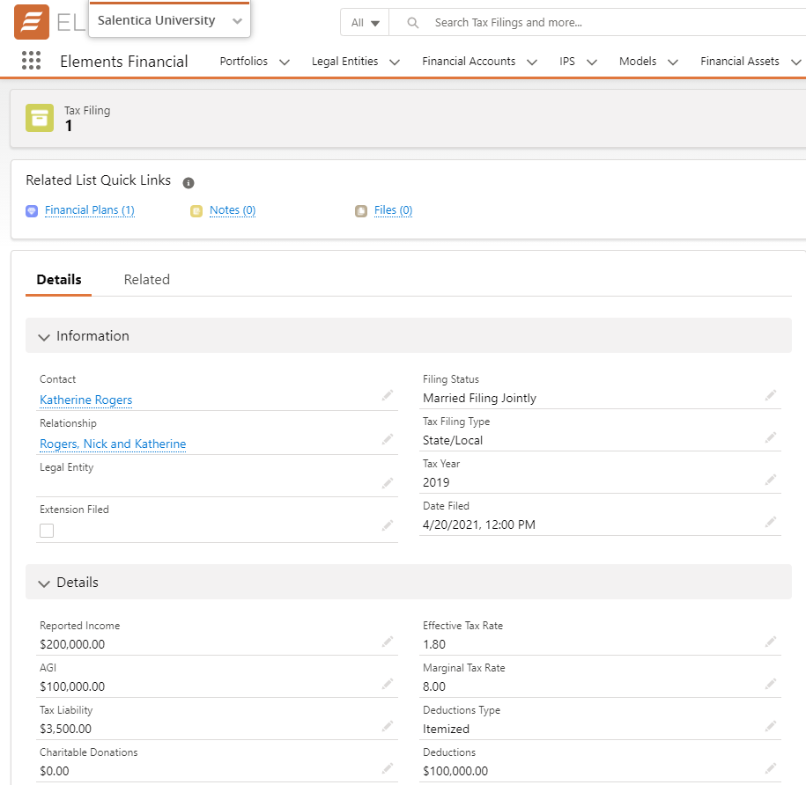Edit the Filing Status with its pencil icon
Screen dimensions: 806x785
(x=771, y=396)
